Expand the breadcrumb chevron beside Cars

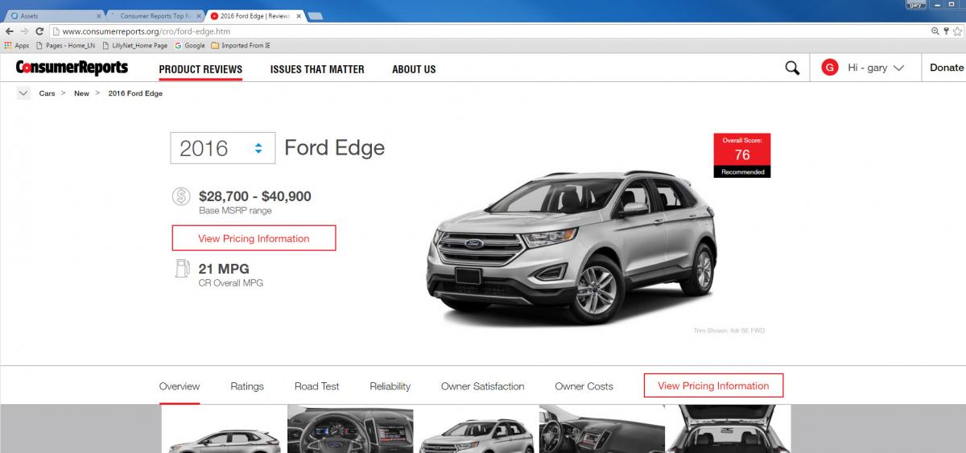pyautogui.click(x=23, y=93)
